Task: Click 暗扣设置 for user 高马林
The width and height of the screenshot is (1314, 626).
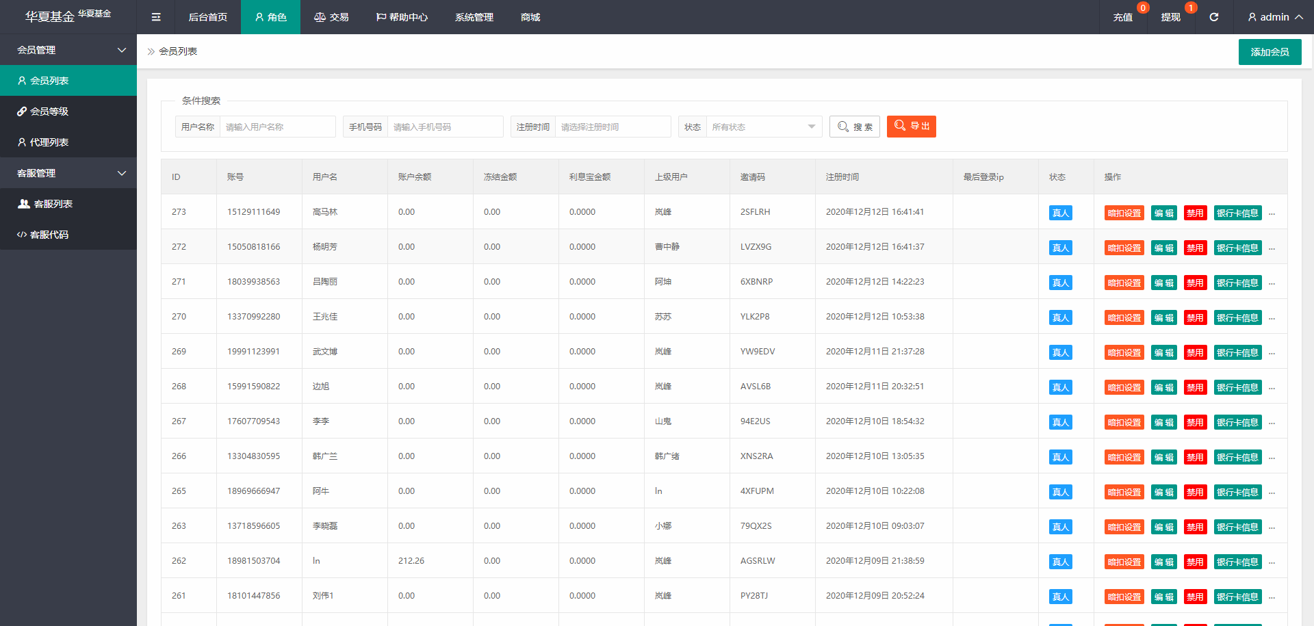Action: pos(1124,213)
